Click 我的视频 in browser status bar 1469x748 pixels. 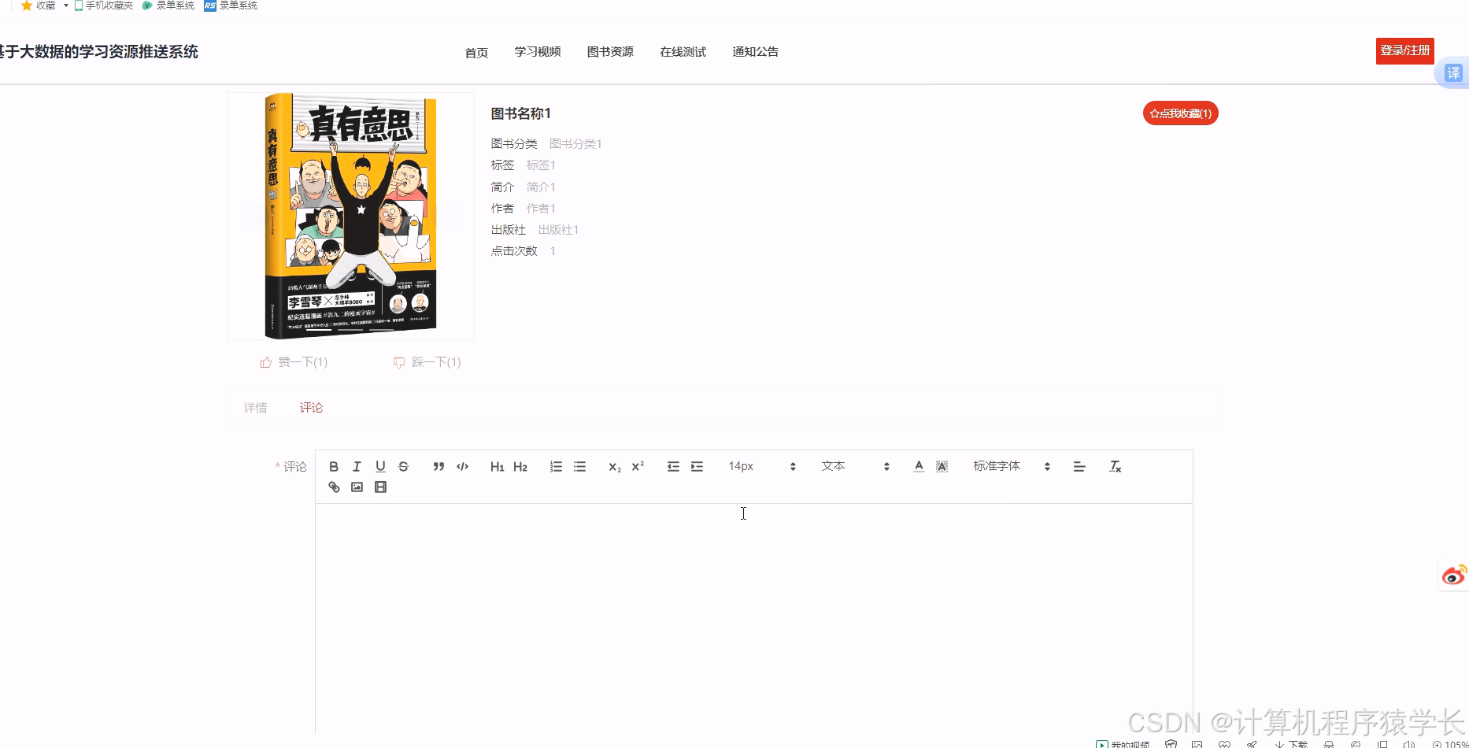tap(1123, 744)
